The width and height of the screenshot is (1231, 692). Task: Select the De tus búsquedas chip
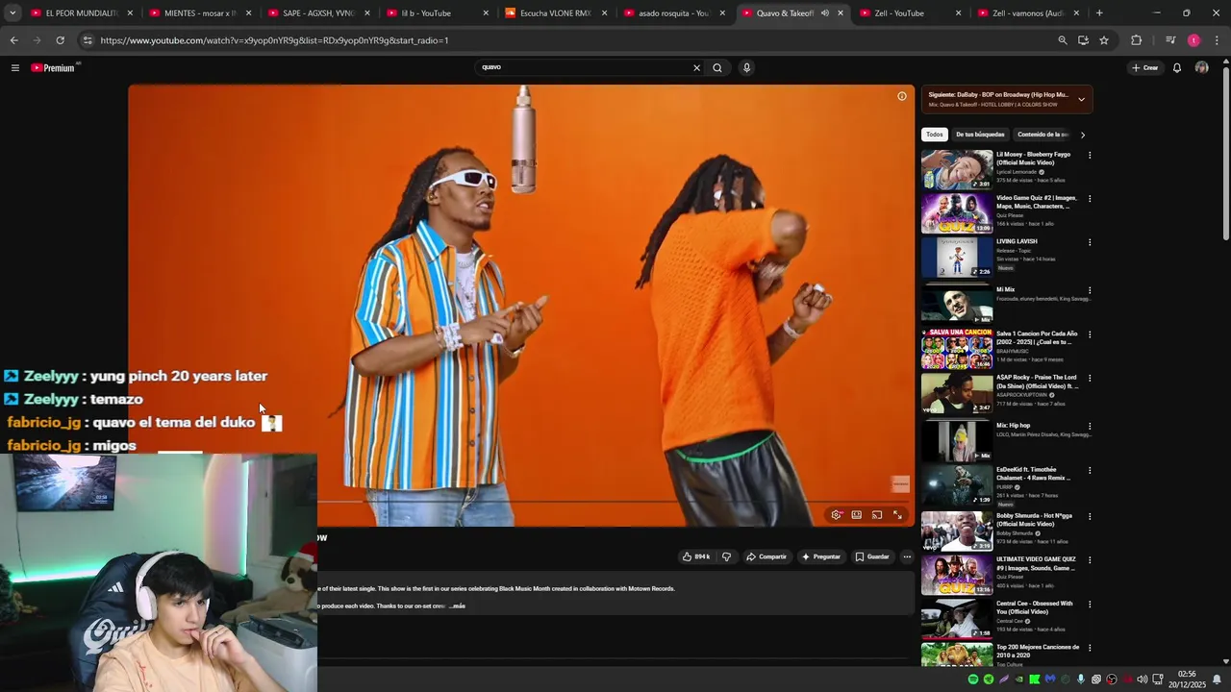pos(980,135)
